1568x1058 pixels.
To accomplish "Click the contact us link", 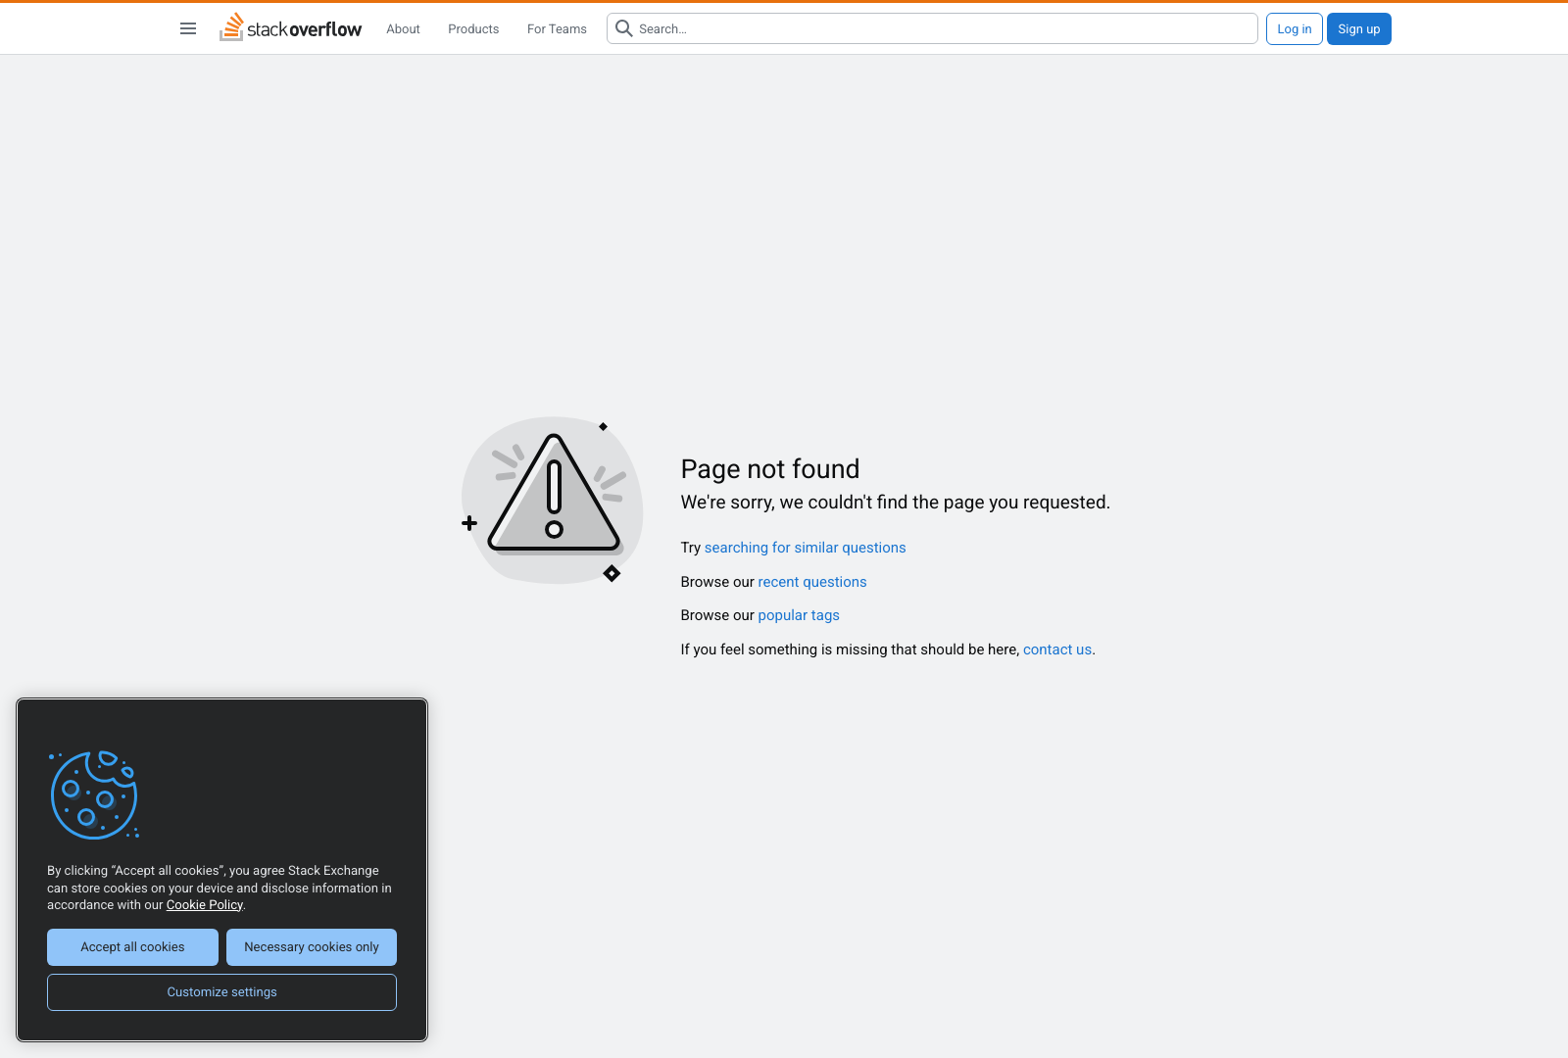I will (x=1056, y=649).
